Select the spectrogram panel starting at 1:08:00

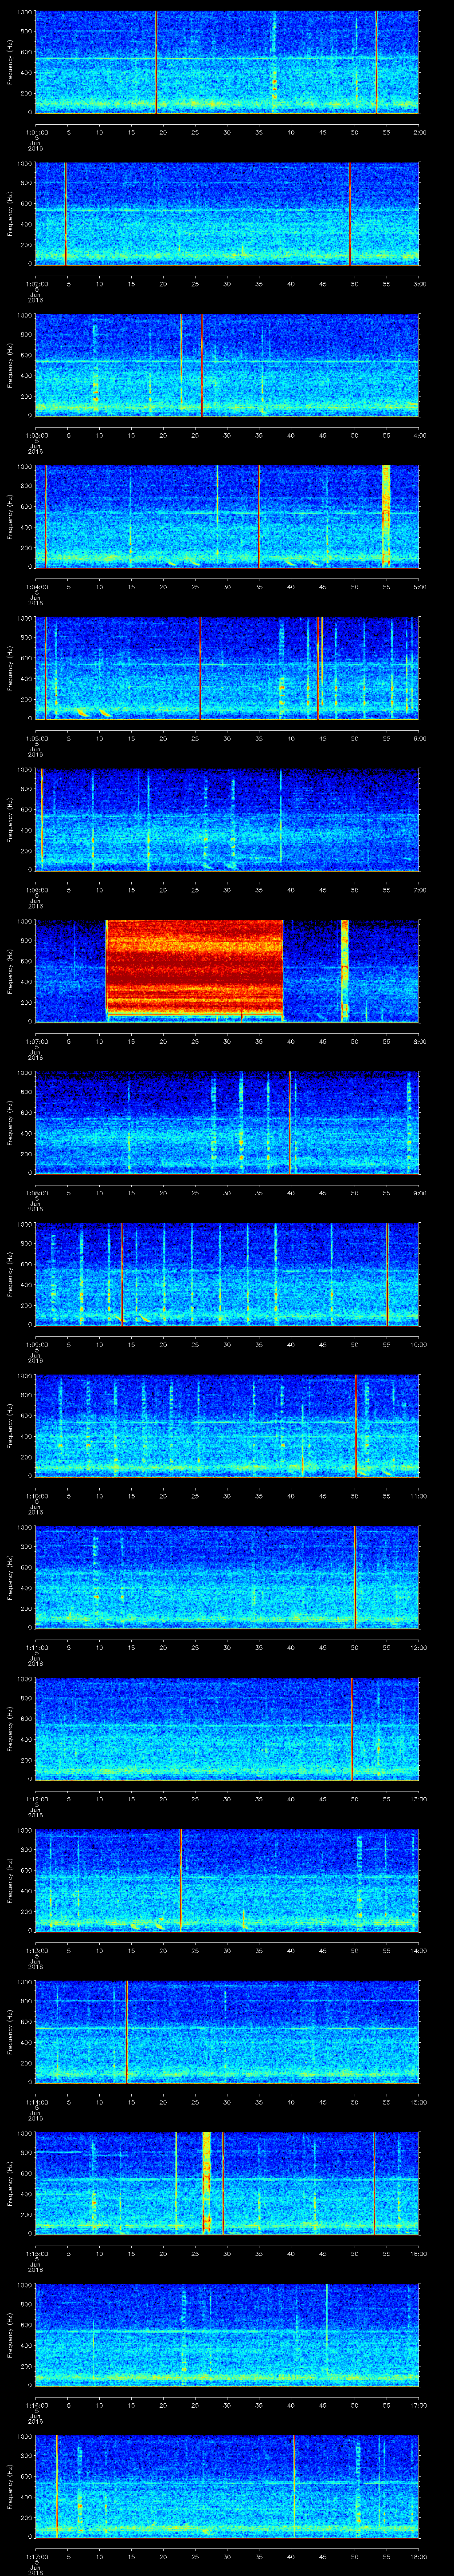pyautogui.click(x=227, y=1122)
